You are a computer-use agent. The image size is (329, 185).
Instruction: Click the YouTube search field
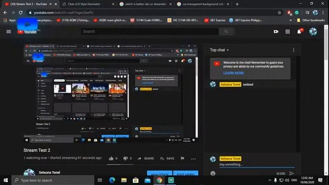150,31
